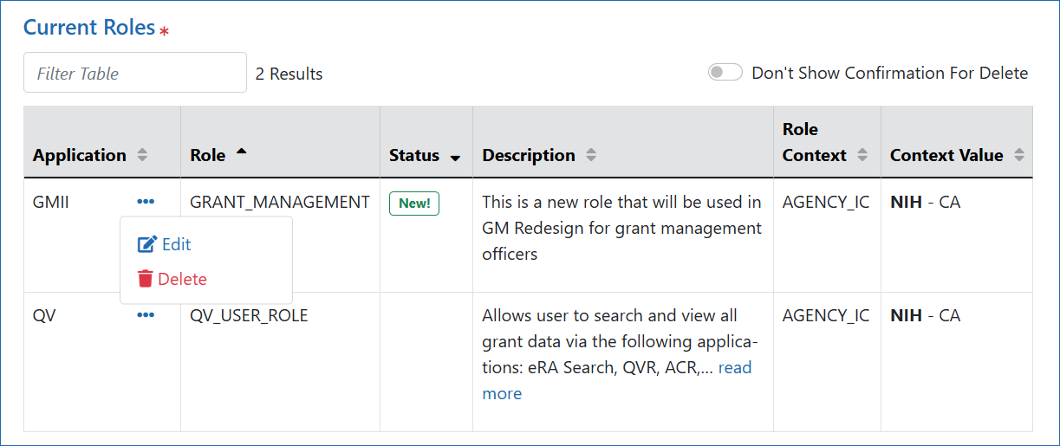Open the three-dot menu for QV row
This screenshot has width=1060, height=446.
click(146, 315)
